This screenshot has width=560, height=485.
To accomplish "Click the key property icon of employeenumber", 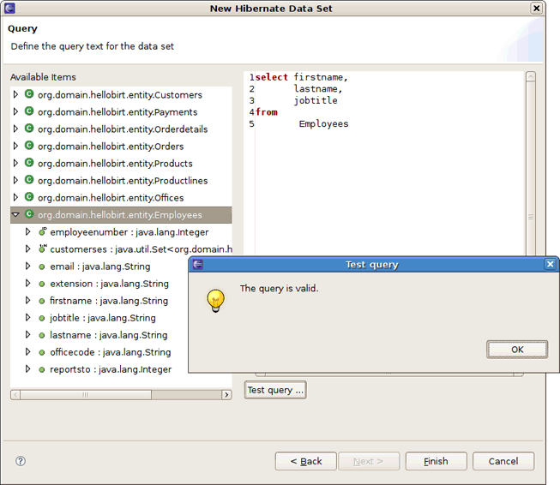I will (x=43, y=232).
